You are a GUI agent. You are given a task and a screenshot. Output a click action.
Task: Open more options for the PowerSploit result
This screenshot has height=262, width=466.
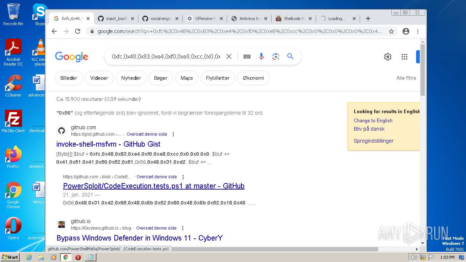[183, 177]
